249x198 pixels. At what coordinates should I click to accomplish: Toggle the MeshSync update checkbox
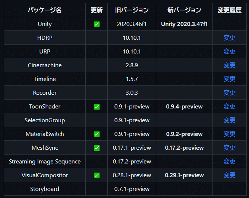[97, 148]
